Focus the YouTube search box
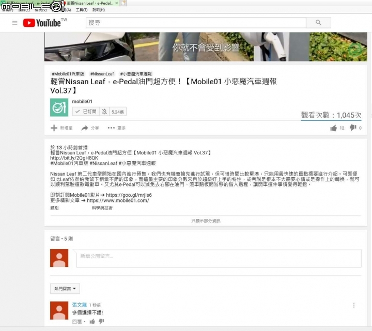The width and height of the screenshot is (372, 331). pos(196,23)
